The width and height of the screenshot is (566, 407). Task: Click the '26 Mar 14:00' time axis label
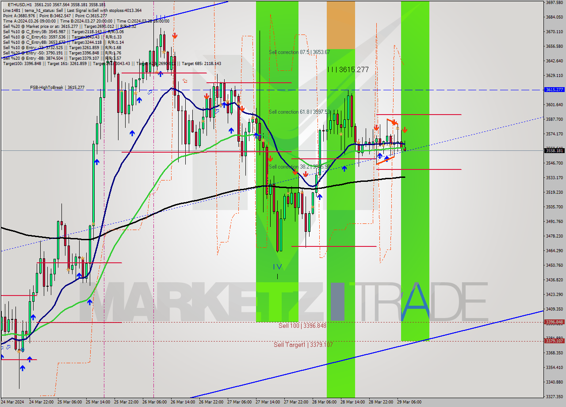[183, 402]
